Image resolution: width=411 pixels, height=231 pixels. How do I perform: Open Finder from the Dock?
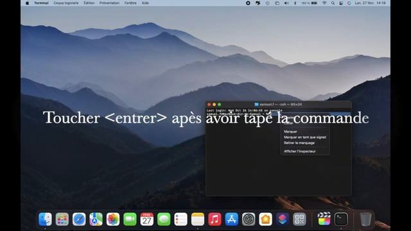point(45,219)
